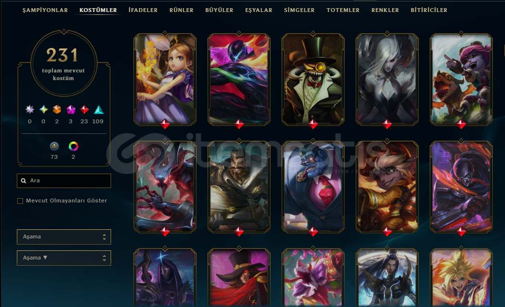Switch to the ŞAMPİYONLAR tab

[x=45, y=10]
